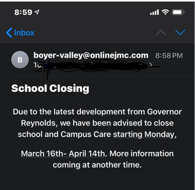195x190 pixels.
Task: Tap the Wi-Fi status icon
Action: click(165, 12)
